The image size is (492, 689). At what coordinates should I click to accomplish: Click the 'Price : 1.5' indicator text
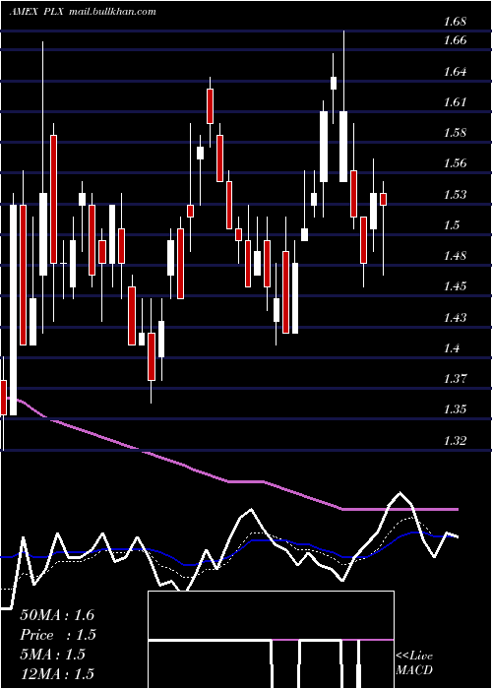coord(58,635)
